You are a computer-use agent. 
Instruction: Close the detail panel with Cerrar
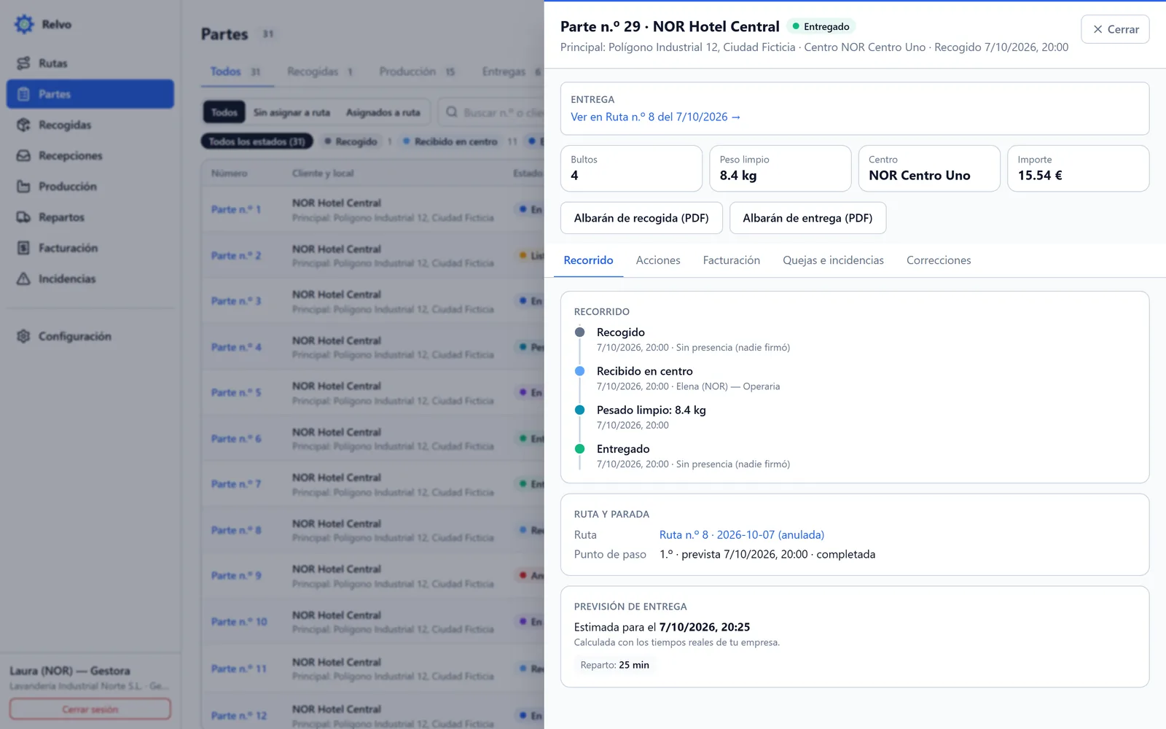pyautogui.click(x=1115, y=29)
